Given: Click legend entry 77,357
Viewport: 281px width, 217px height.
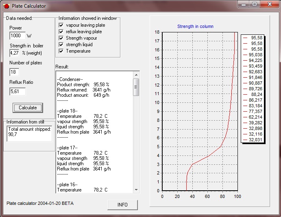Looking at the screenshot, I should (253, 111).
